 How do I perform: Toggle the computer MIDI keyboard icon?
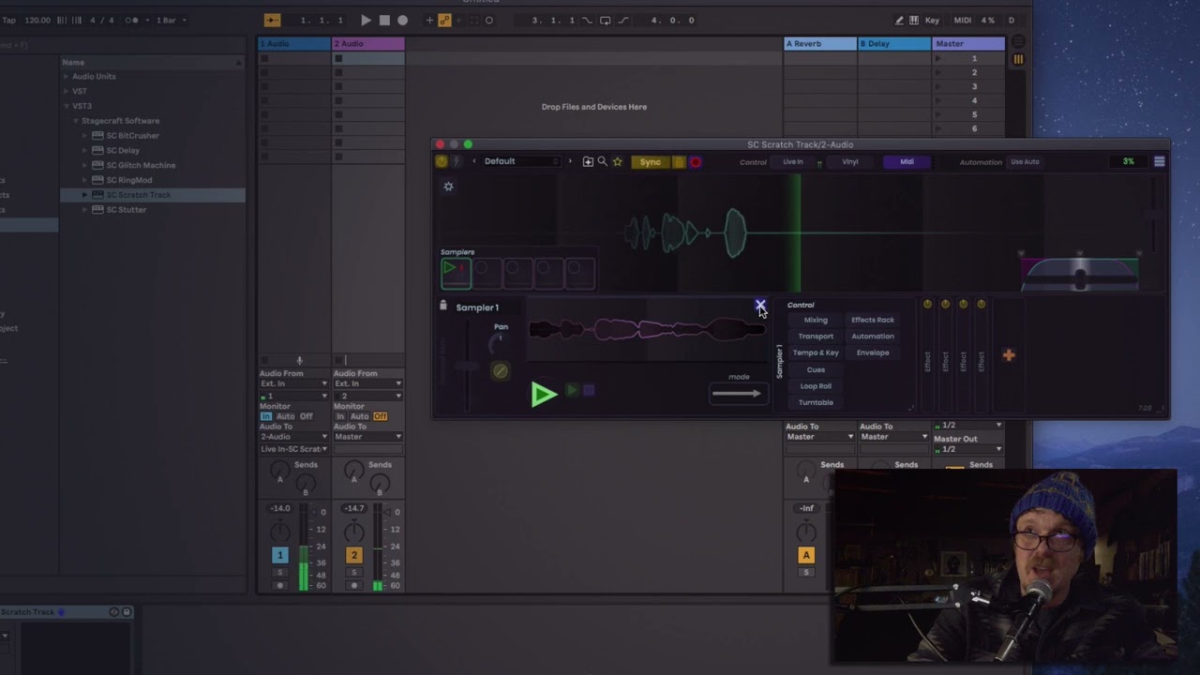tap(915, 20)
